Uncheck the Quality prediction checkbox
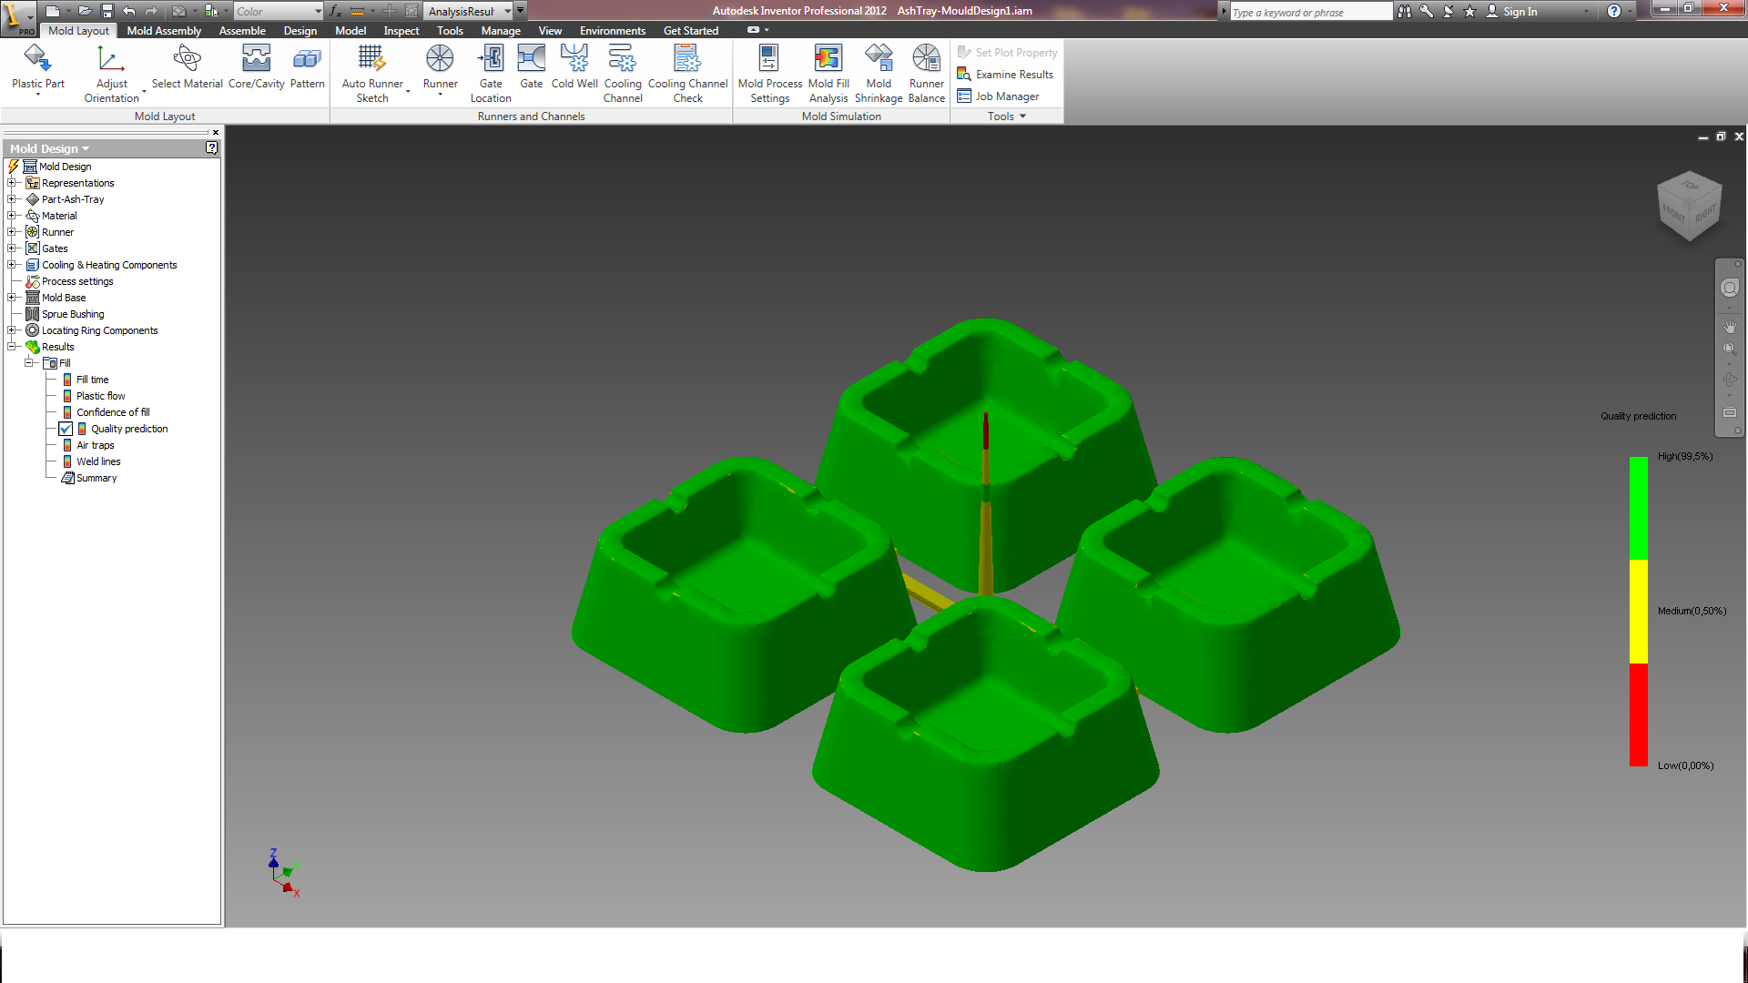Screen dimensions: 1748x983 point(66,429)
